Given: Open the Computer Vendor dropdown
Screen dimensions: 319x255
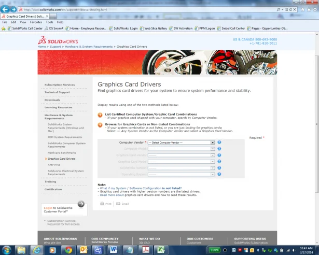Looking at the screenshot, I should point(182,142).
